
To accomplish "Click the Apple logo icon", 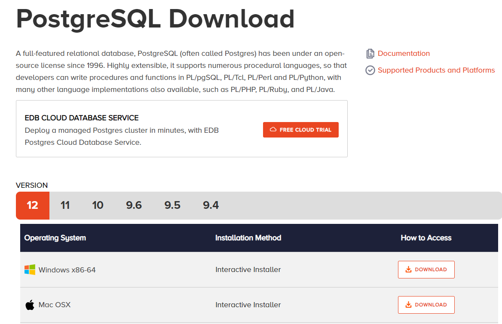I will click(30, 305).
